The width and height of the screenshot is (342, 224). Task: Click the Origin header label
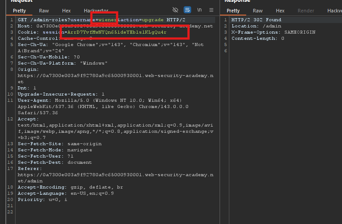pos(28,70)
